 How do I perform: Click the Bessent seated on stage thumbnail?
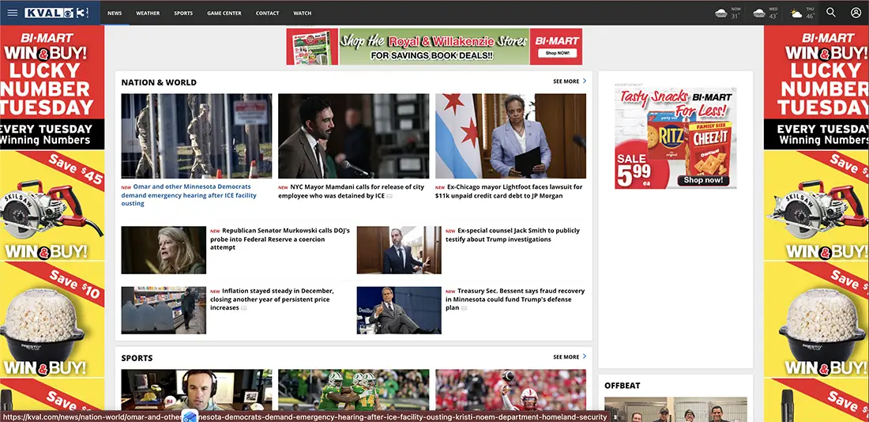tap(399, 311)
